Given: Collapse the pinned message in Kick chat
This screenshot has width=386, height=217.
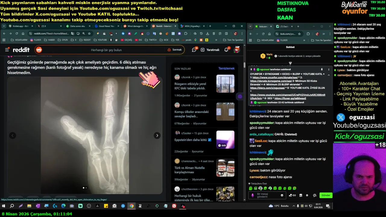Looking at the screenshot, I should click(329, 75).
